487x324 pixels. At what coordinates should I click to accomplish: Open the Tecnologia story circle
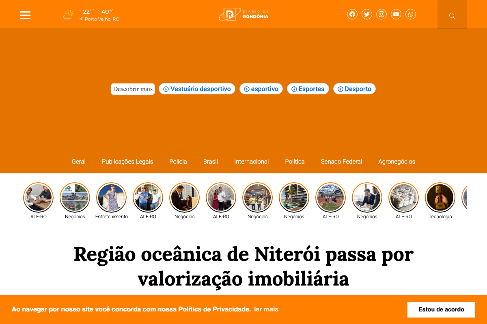[x=440, y=197]
